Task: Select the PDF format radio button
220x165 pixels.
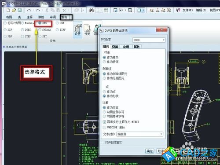Action: pyautogui.click(x=8, y=37)
